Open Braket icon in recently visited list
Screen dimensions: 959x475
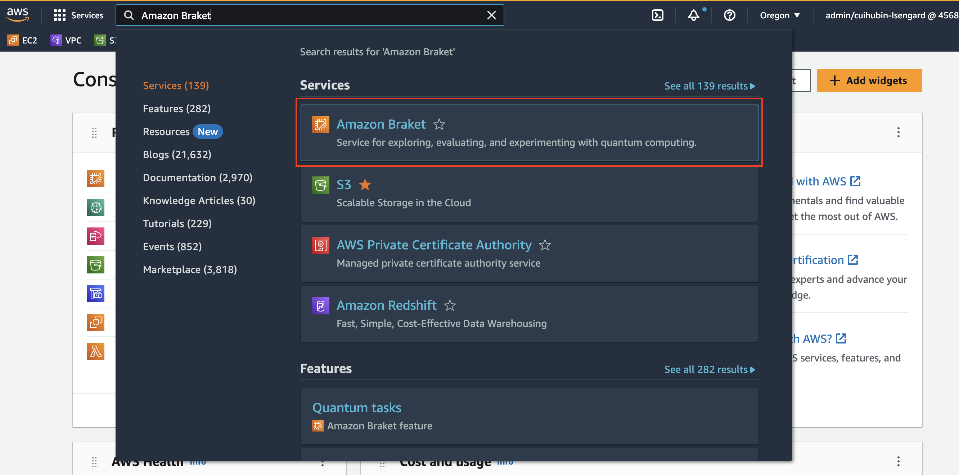pos(96,179)
